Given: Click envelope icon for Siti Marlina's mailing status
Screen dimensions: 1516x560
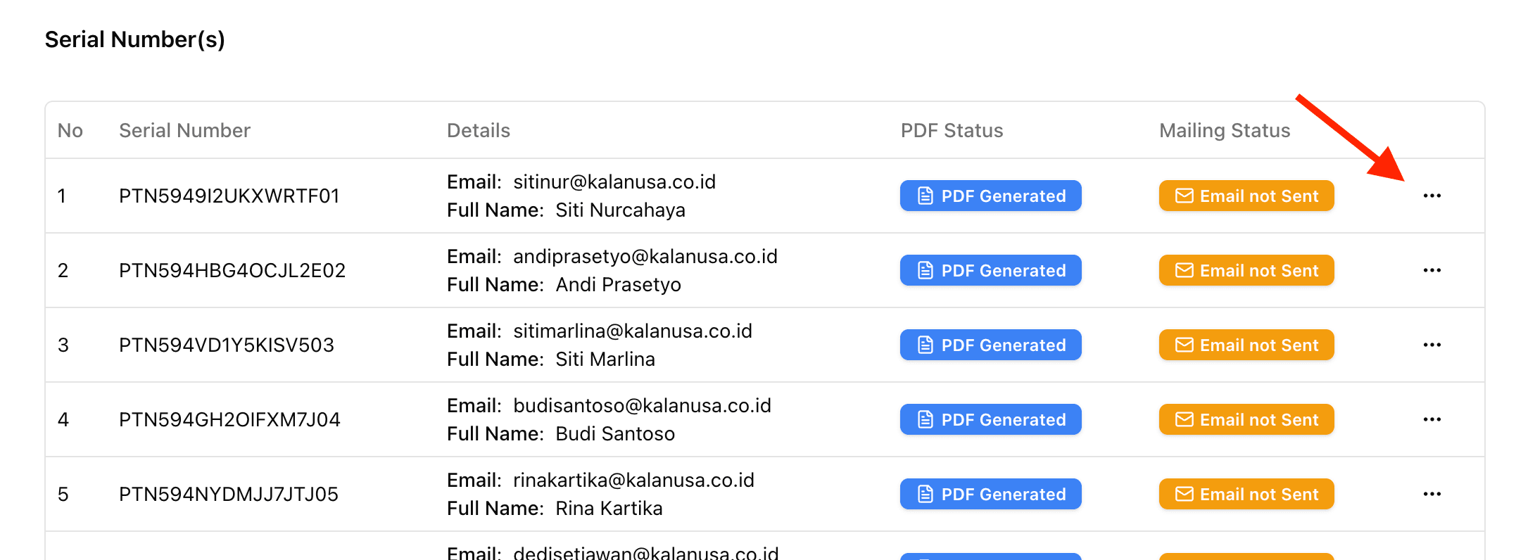Looking at the screenshot, I should click(1185, 345).
